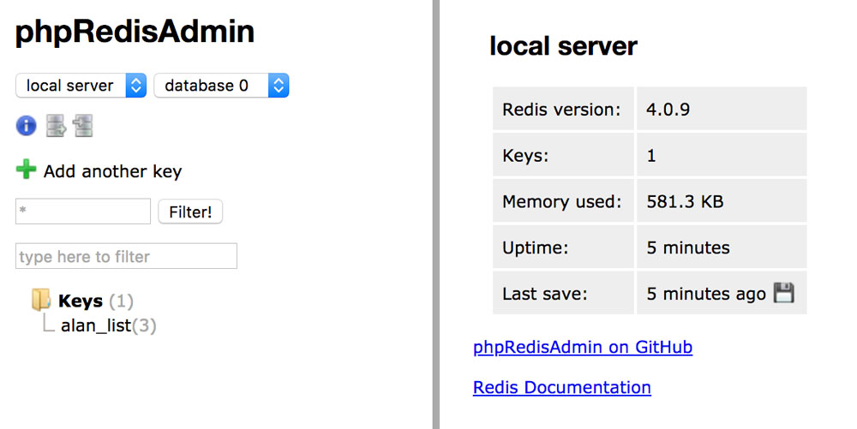Click the phpRedisAdmin title heading
Image resolution: width=857 pixels, height=429 pixels.
(135, 32)
